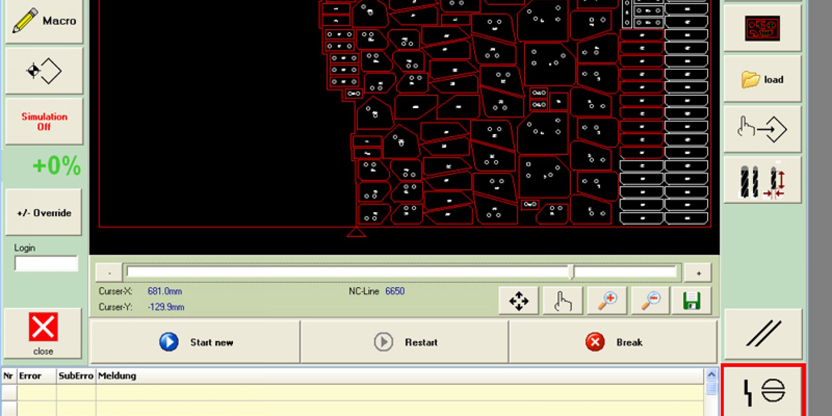This screenshot has width=832, height=416.
Task: Click the Nr column header
Action: [9, 376]
